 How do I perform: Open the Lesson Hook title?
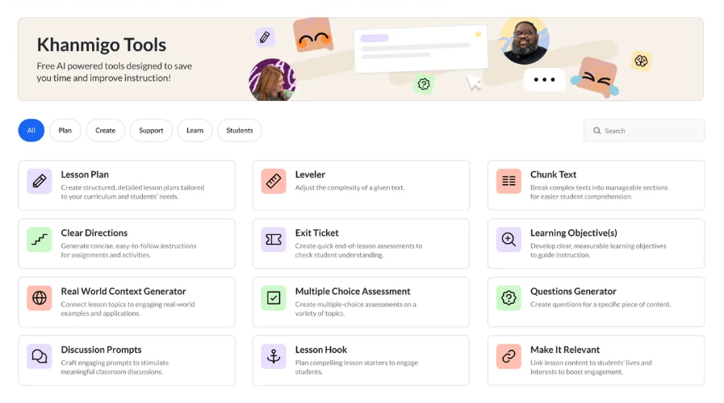(321, 350)
